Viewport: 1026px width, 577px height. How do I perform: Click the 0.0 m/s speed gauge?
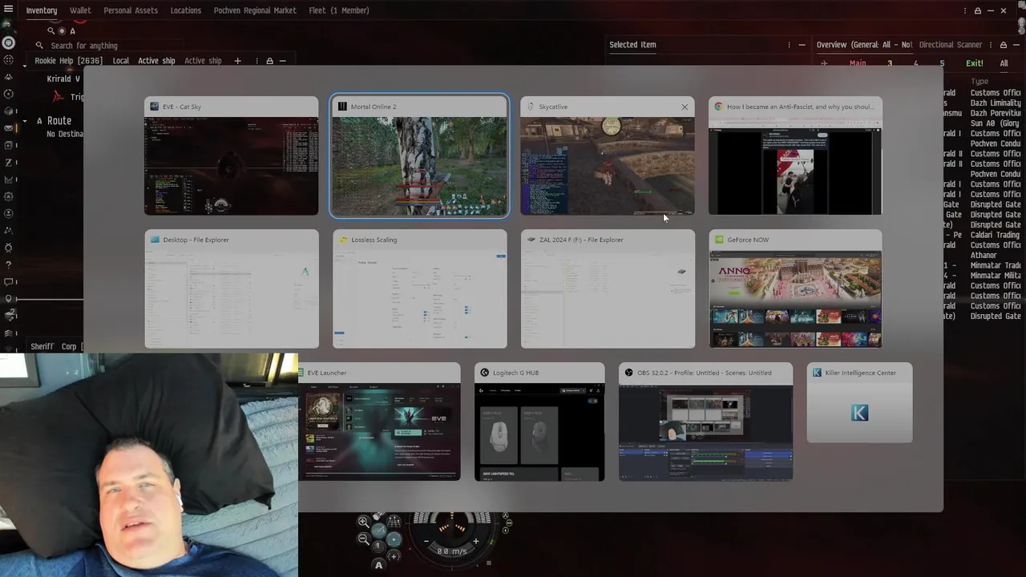pos(451,551)
